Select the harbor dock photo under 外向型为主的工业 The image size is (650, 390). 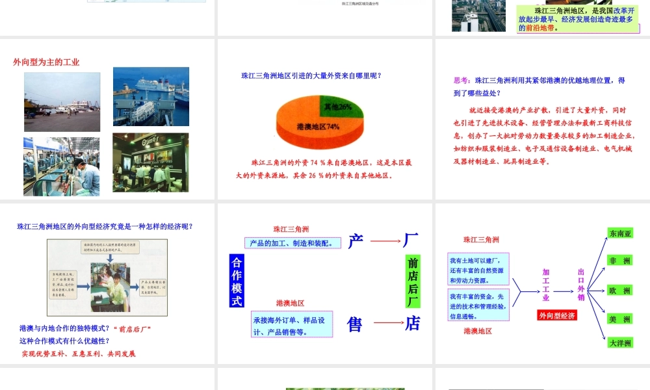(62, 102)
